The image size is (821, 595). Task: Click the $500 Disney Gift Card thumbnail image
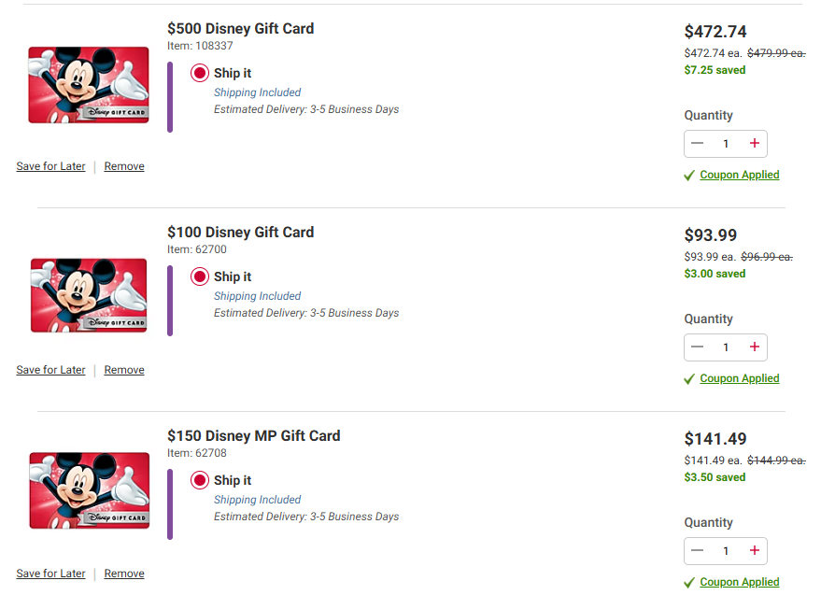tap(89, 85)
